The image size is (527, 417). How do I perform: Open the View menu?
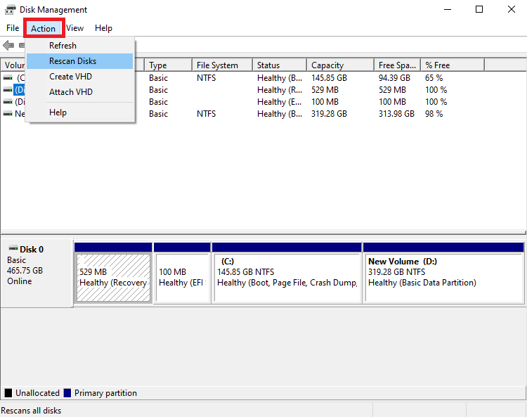click(74, 28)
